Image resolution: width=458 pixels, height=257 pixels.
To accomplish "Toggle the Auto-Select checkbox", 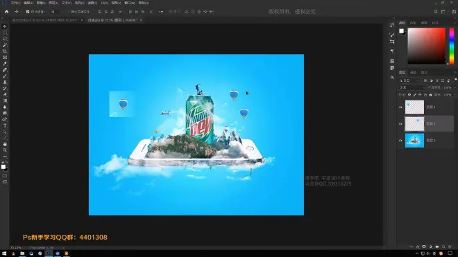I will pyautogui.click(x=28, y=12).
